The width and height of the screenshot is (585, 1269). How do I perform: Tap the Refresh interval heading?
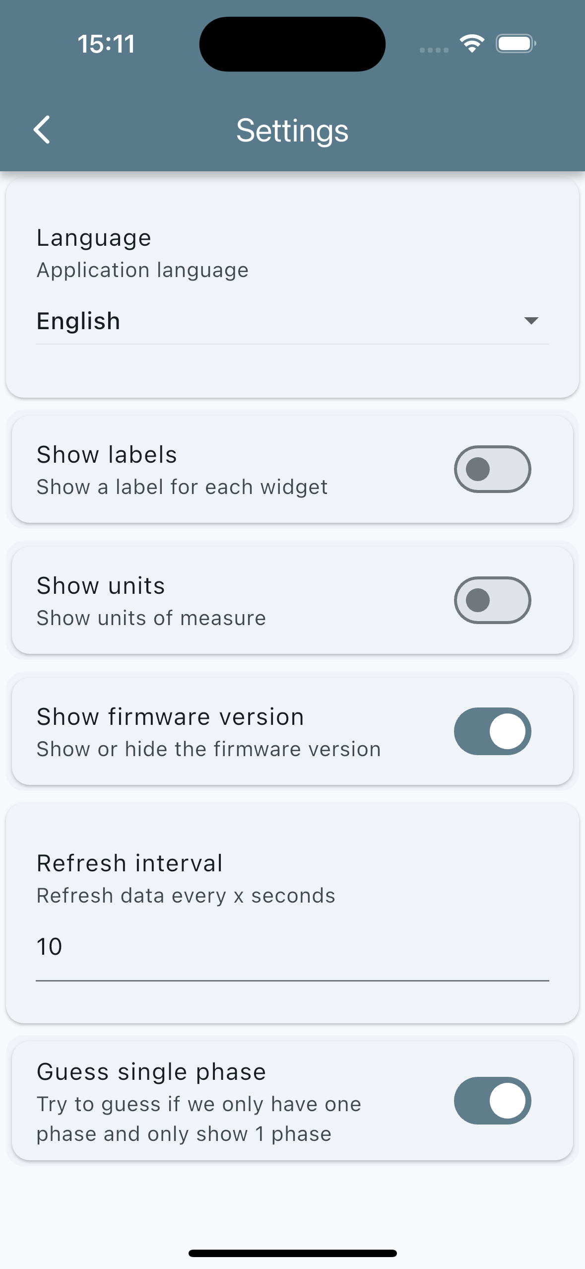pos(130,863)
